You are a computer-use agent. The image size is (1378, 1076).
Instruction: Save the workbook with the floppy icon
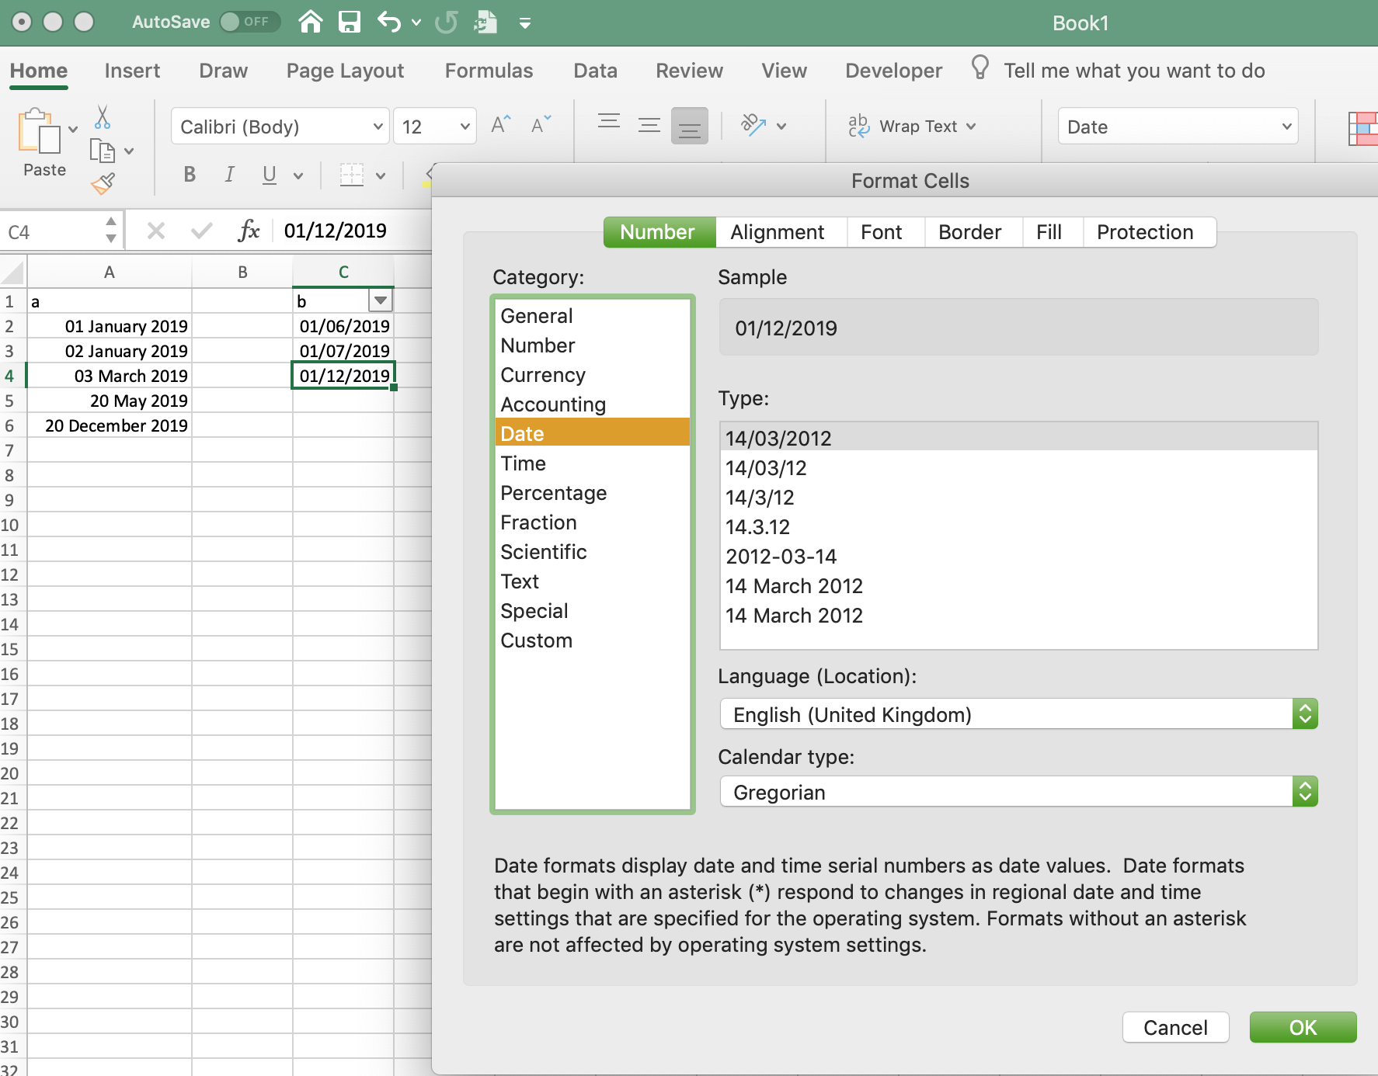coord(350,22)
